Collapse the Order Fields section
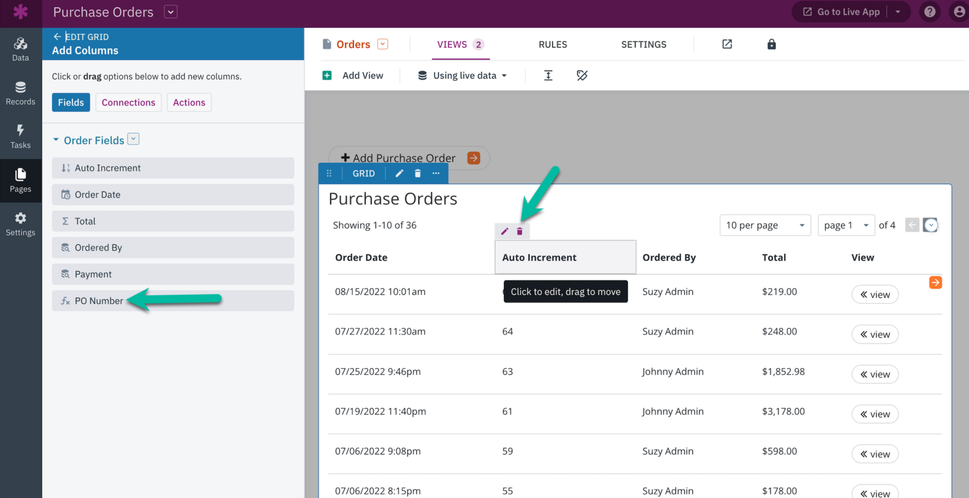This screenshot has height=498, width=969. click(56, 140)
